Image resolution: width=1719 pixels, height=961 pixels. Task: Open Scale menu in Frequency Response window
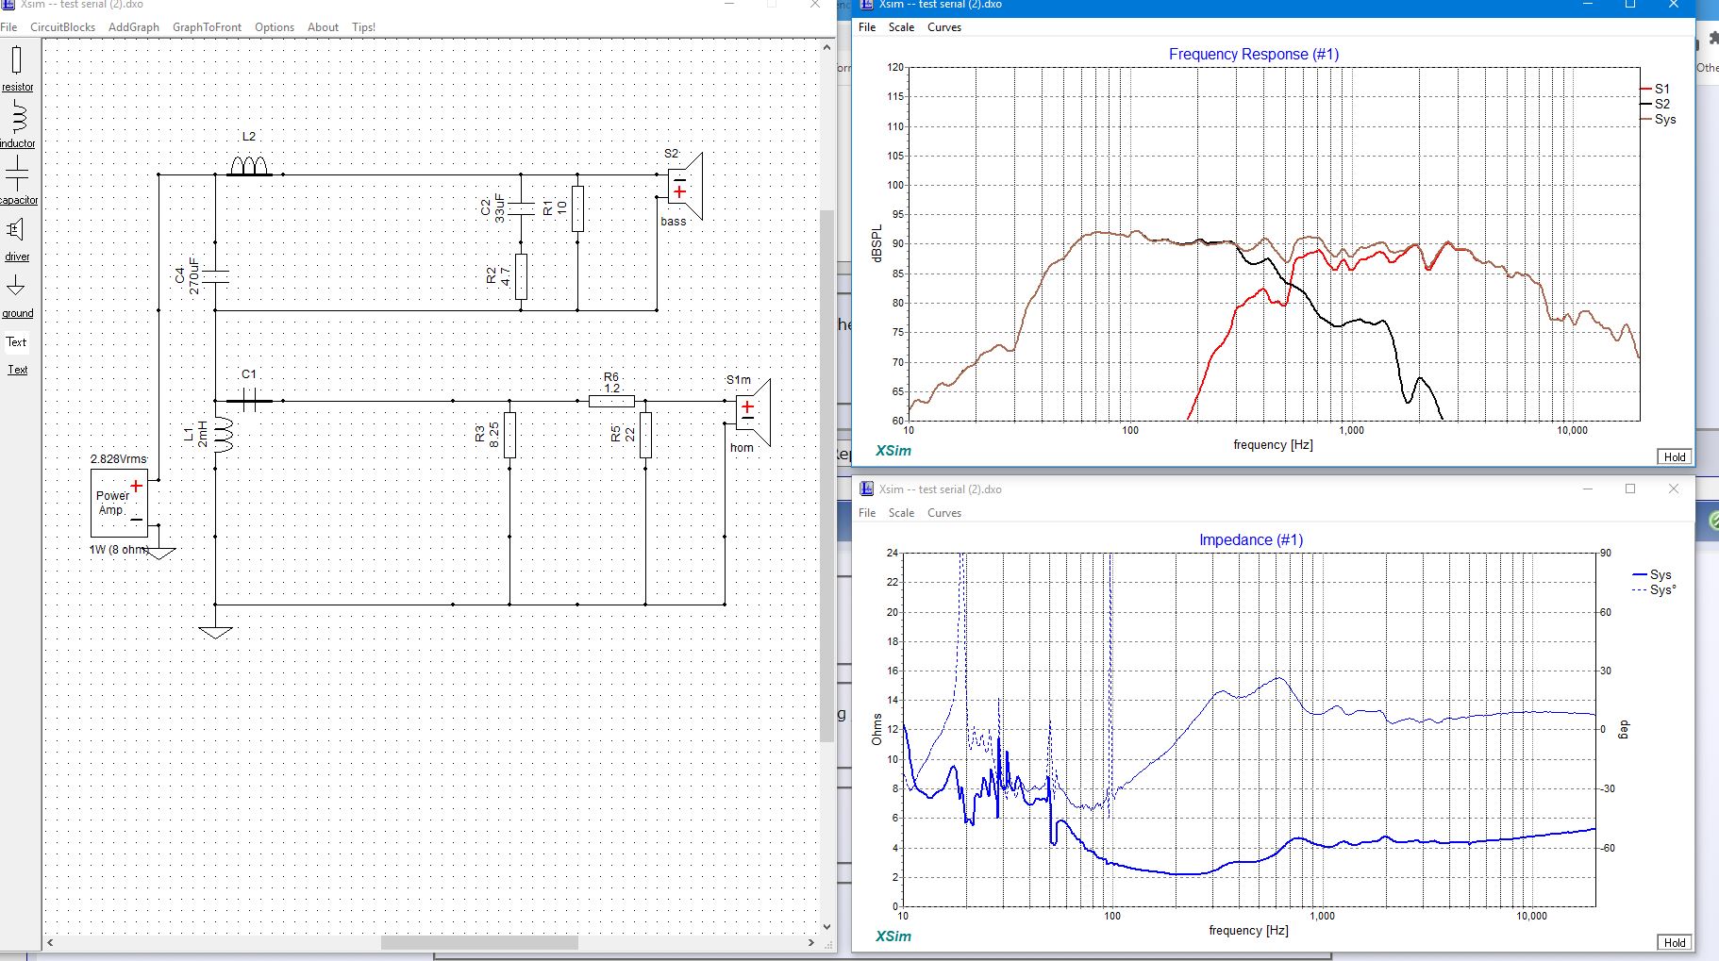[x=901, y=27]
